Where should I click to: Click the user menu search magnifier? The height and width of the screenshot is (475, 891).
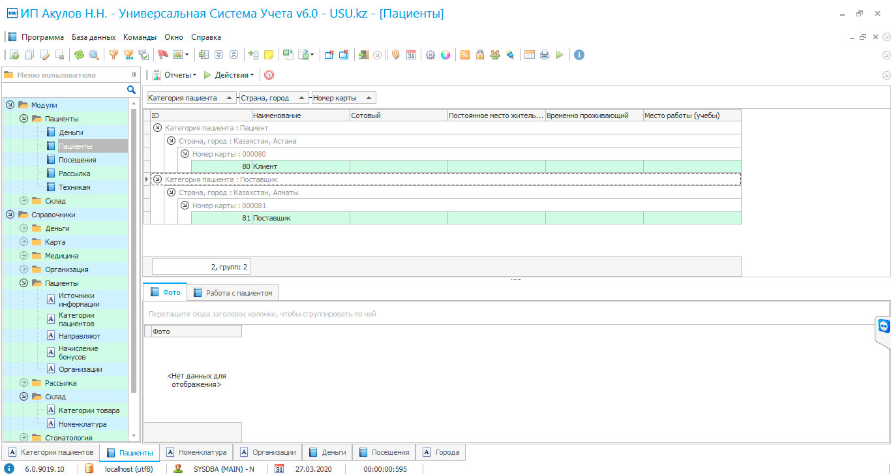(x=131, y=89)
